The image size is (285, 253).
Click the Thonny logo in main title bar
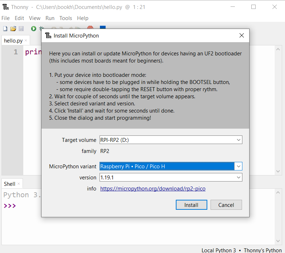5,7
